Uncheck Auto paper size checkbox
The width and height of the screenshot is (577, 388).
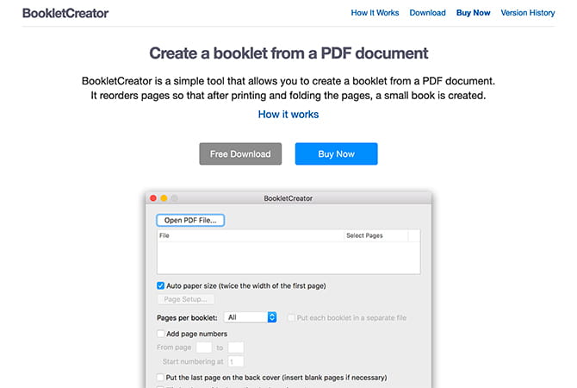[160, 285]
